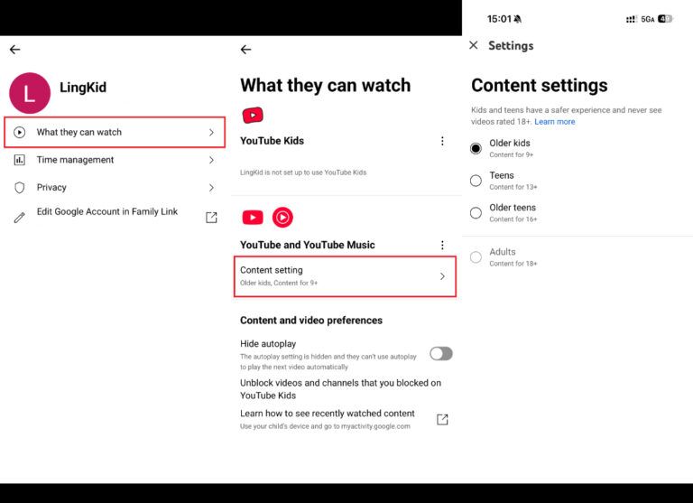Toggle the Hide autoplay switch

(441, 353)
